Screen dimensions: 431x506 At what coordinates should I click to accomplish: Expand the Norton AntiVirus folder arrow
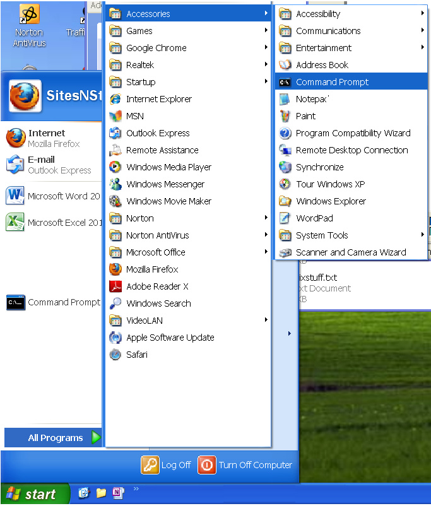tap(266, 235)
